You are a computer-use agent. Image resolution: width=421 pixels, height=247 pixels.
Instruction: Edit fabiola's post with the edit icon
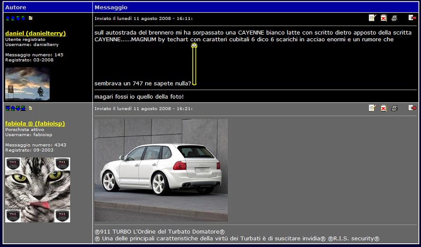click(372, 108)
